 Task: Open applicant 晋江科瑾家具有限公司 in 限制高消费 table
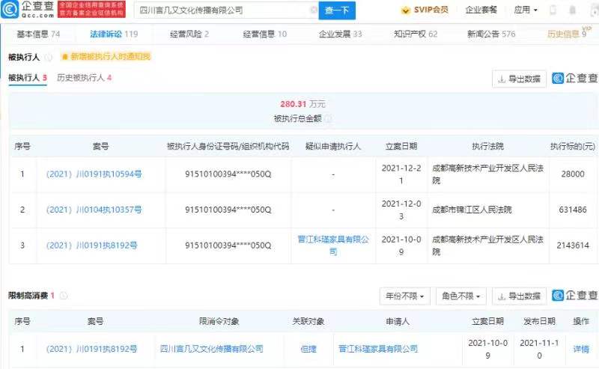point(378,349)
